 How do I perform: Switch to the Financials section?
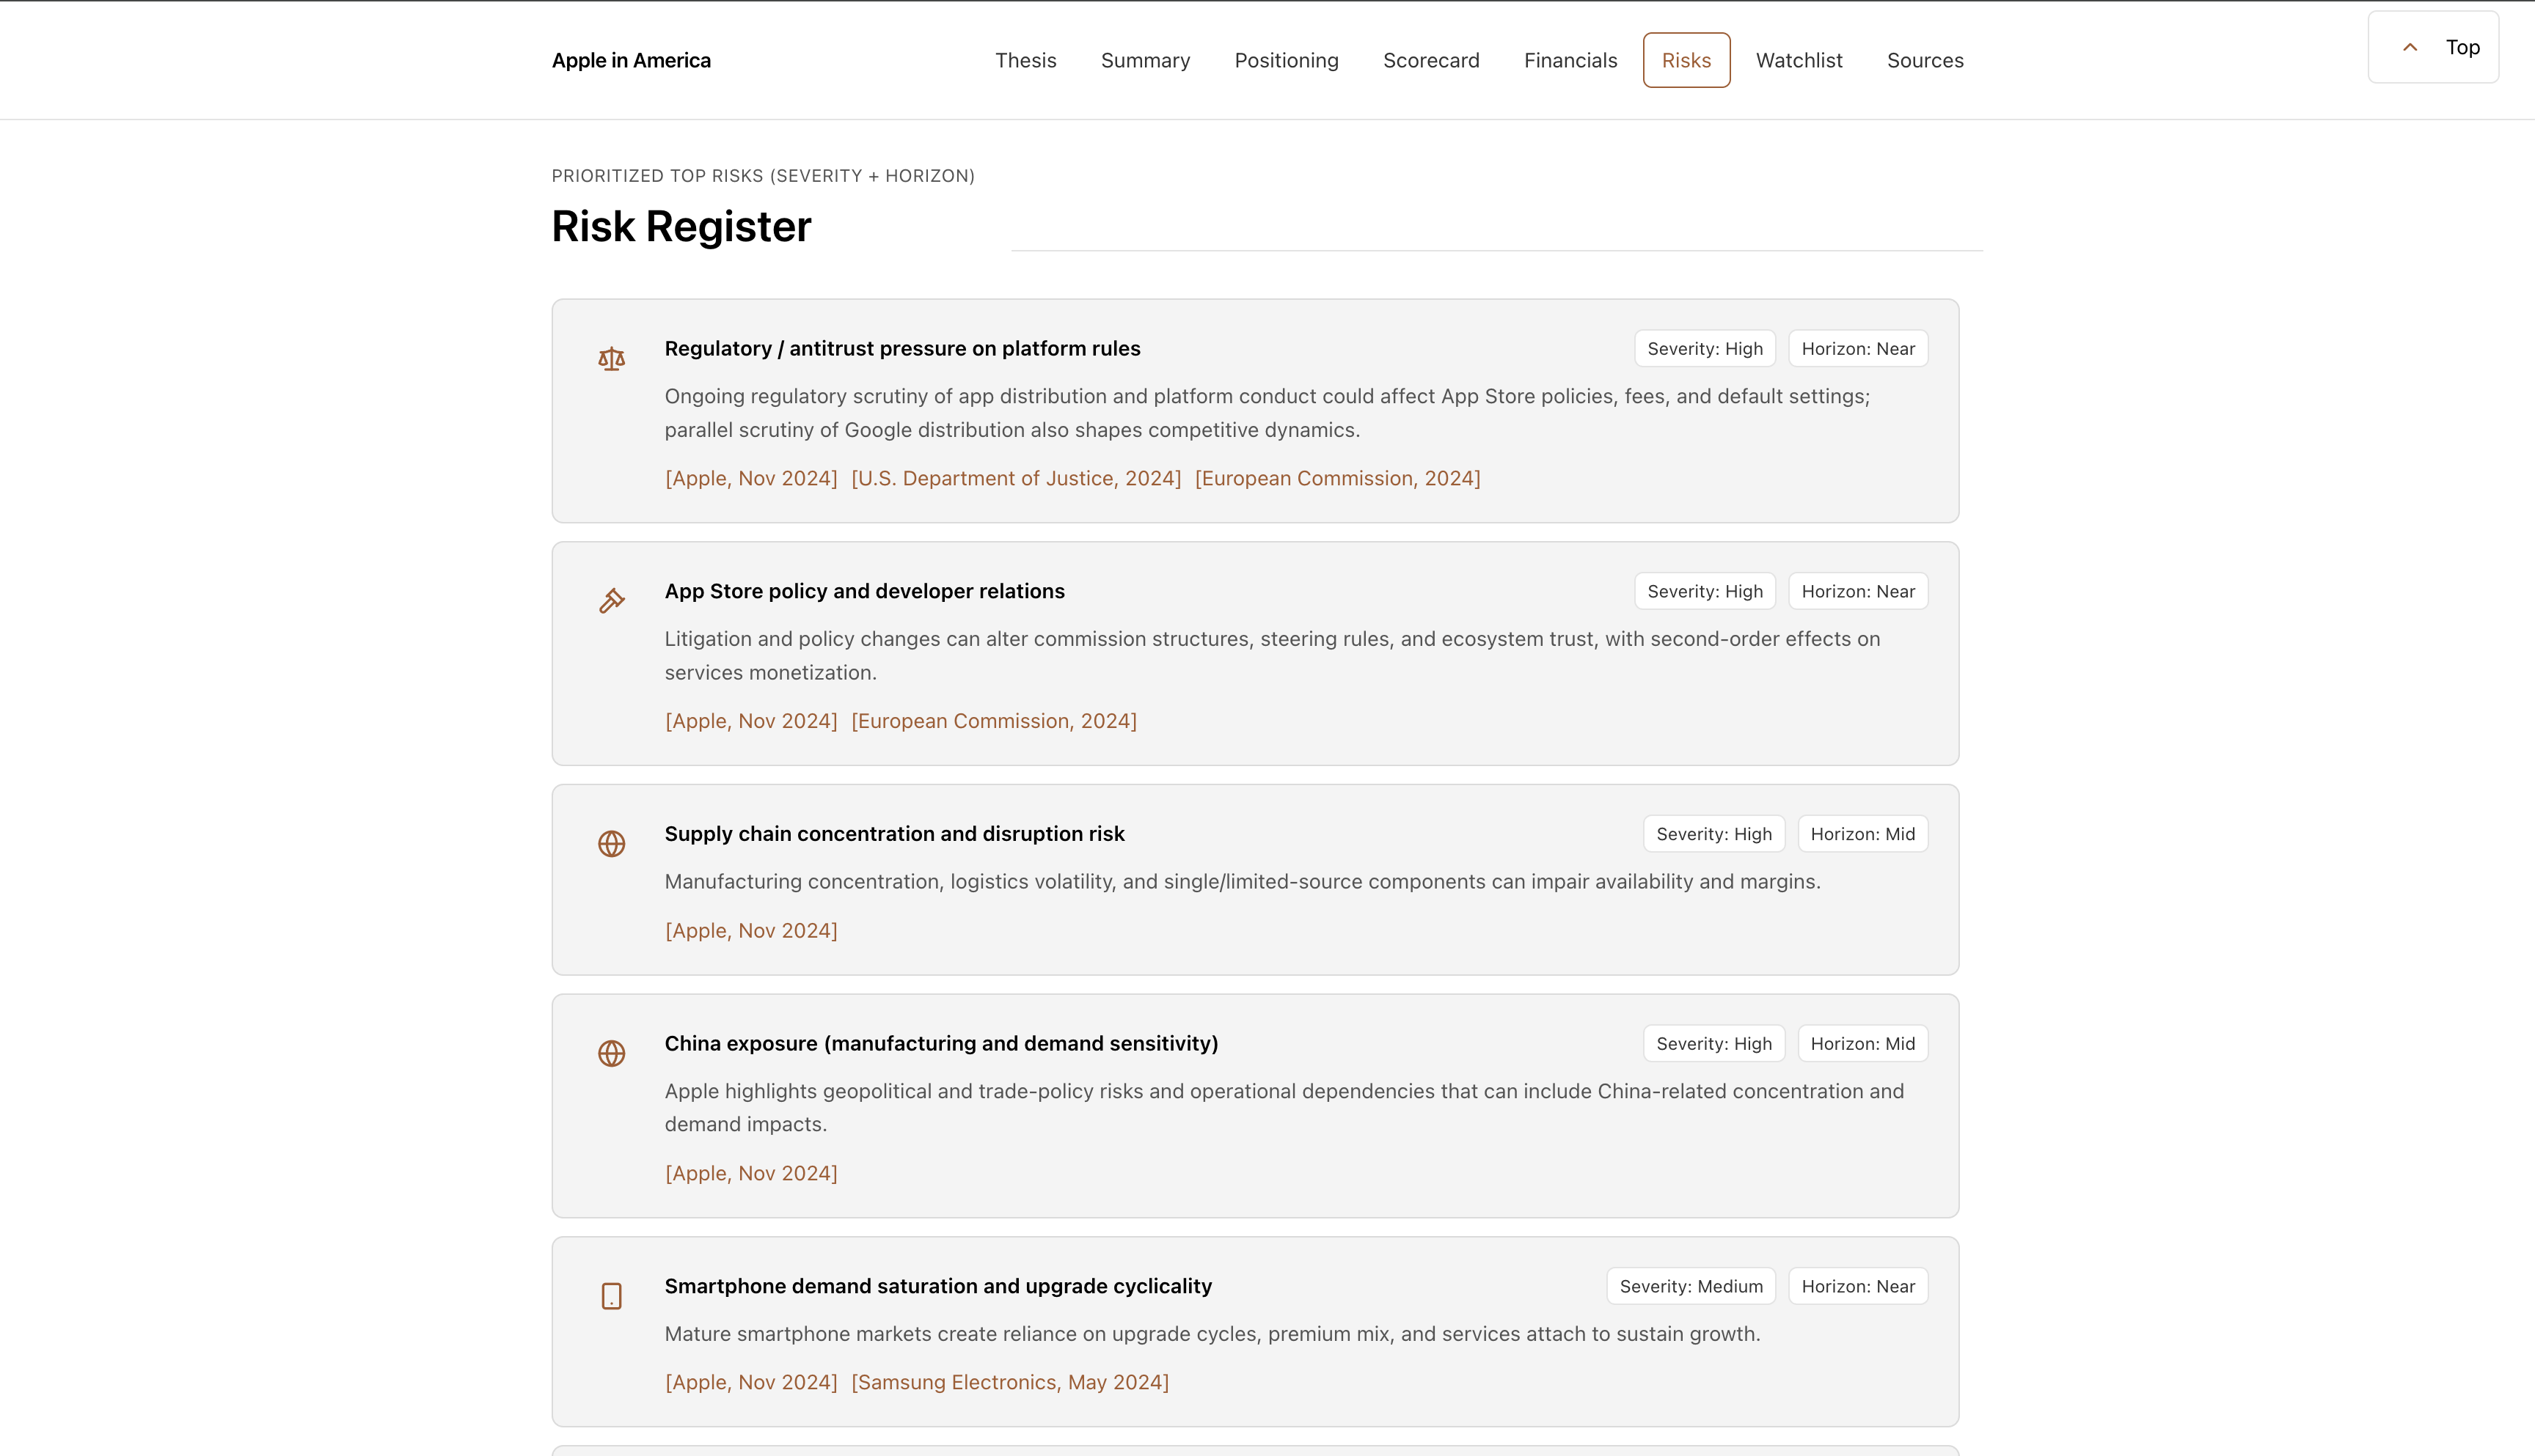click(1570, 60)
